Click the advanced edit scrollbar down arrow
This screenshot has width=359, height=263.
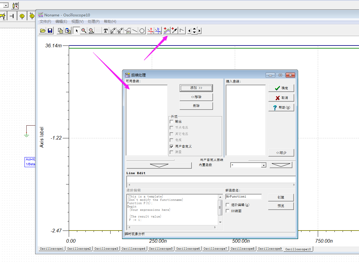[x=220, y=222]
